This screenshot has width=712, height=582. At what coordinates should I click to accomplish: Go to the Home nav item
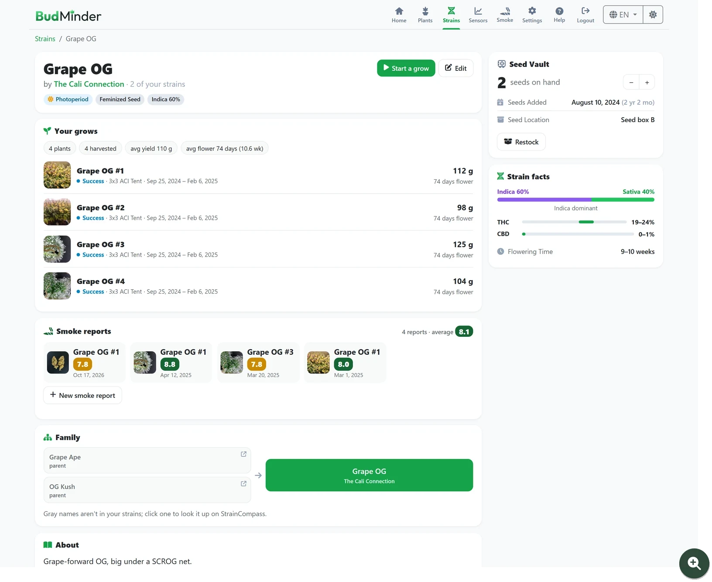coord(399,15)
